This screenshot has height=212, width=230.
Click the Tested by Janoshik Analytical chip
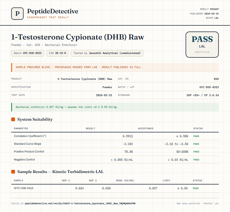(107, 53)
